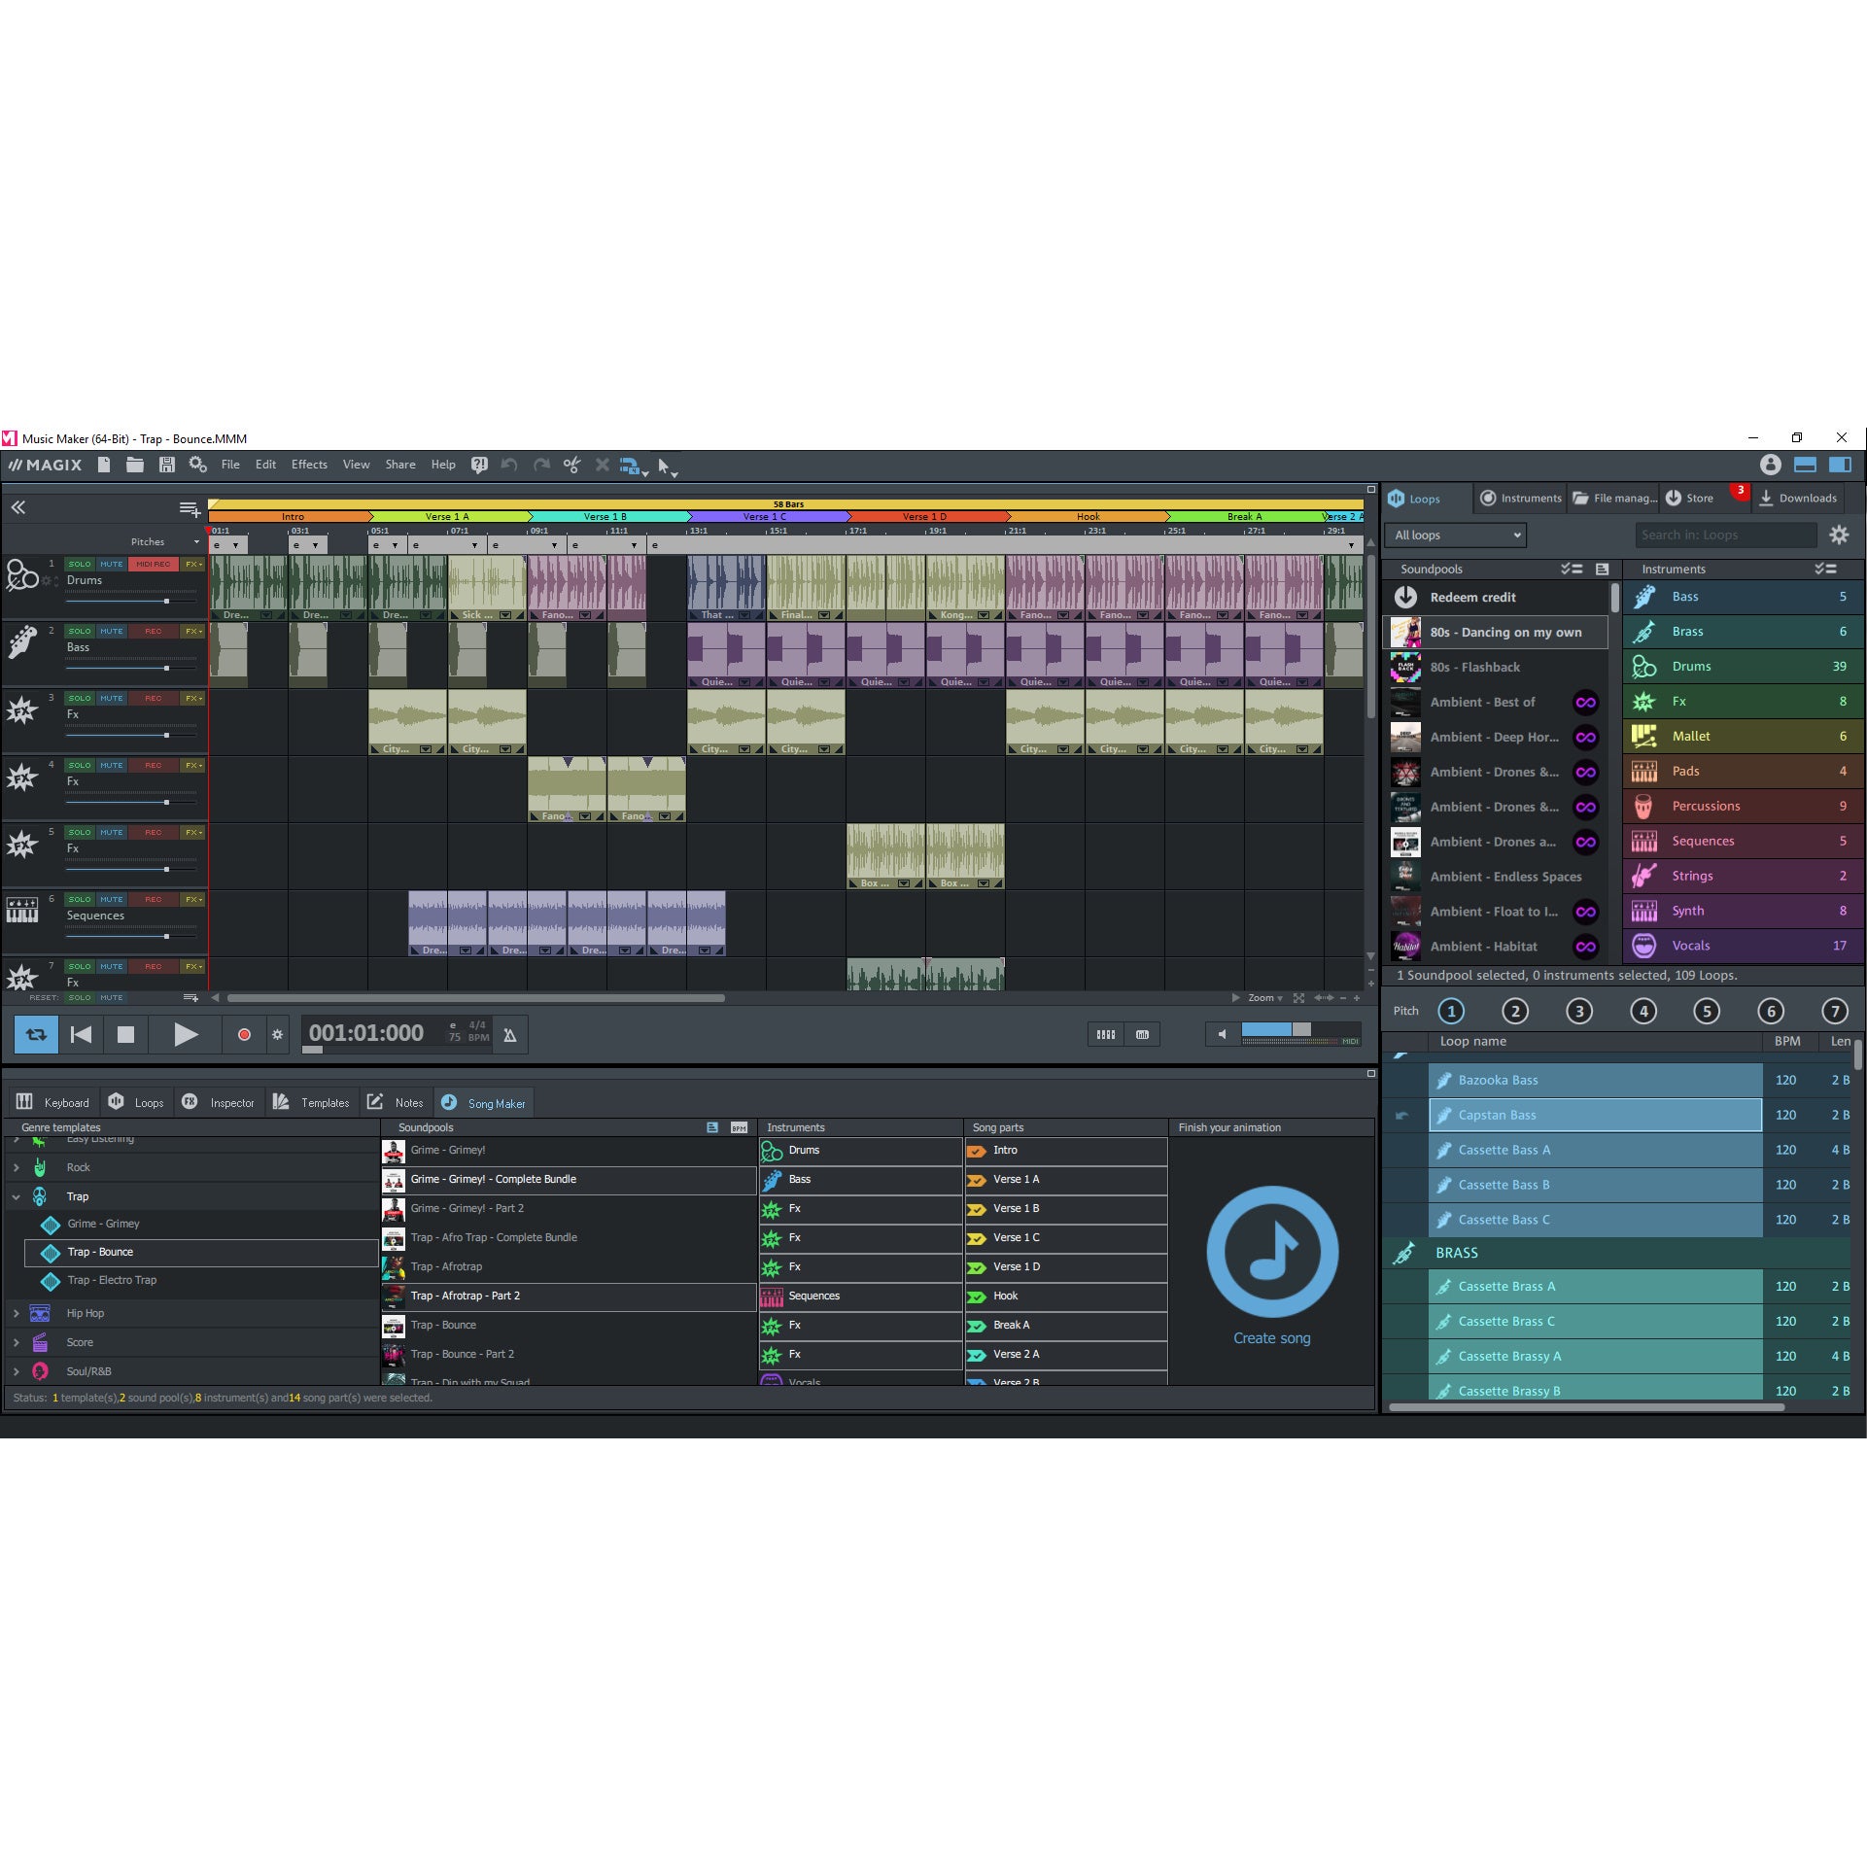The width and height of the screenshot is (1867, 1867).
Task: Toggle the Hook song part
Action: pos(1066,1297)
